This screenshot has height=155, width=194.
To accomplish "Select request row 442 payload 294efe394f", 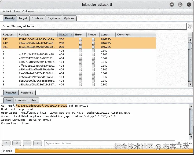I will point(79,43).
